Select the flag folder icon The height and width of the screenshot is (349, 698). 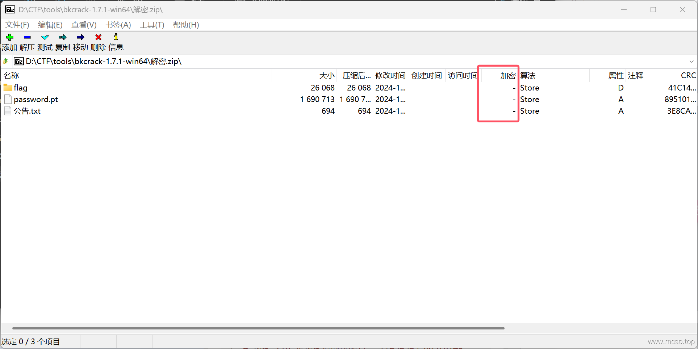pos(8,88)
